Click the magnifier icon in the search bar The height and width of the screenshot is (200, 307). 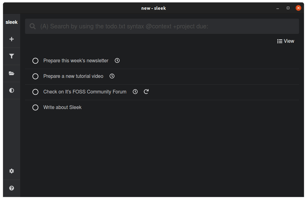pyautogui.click(x=32, y=26)
